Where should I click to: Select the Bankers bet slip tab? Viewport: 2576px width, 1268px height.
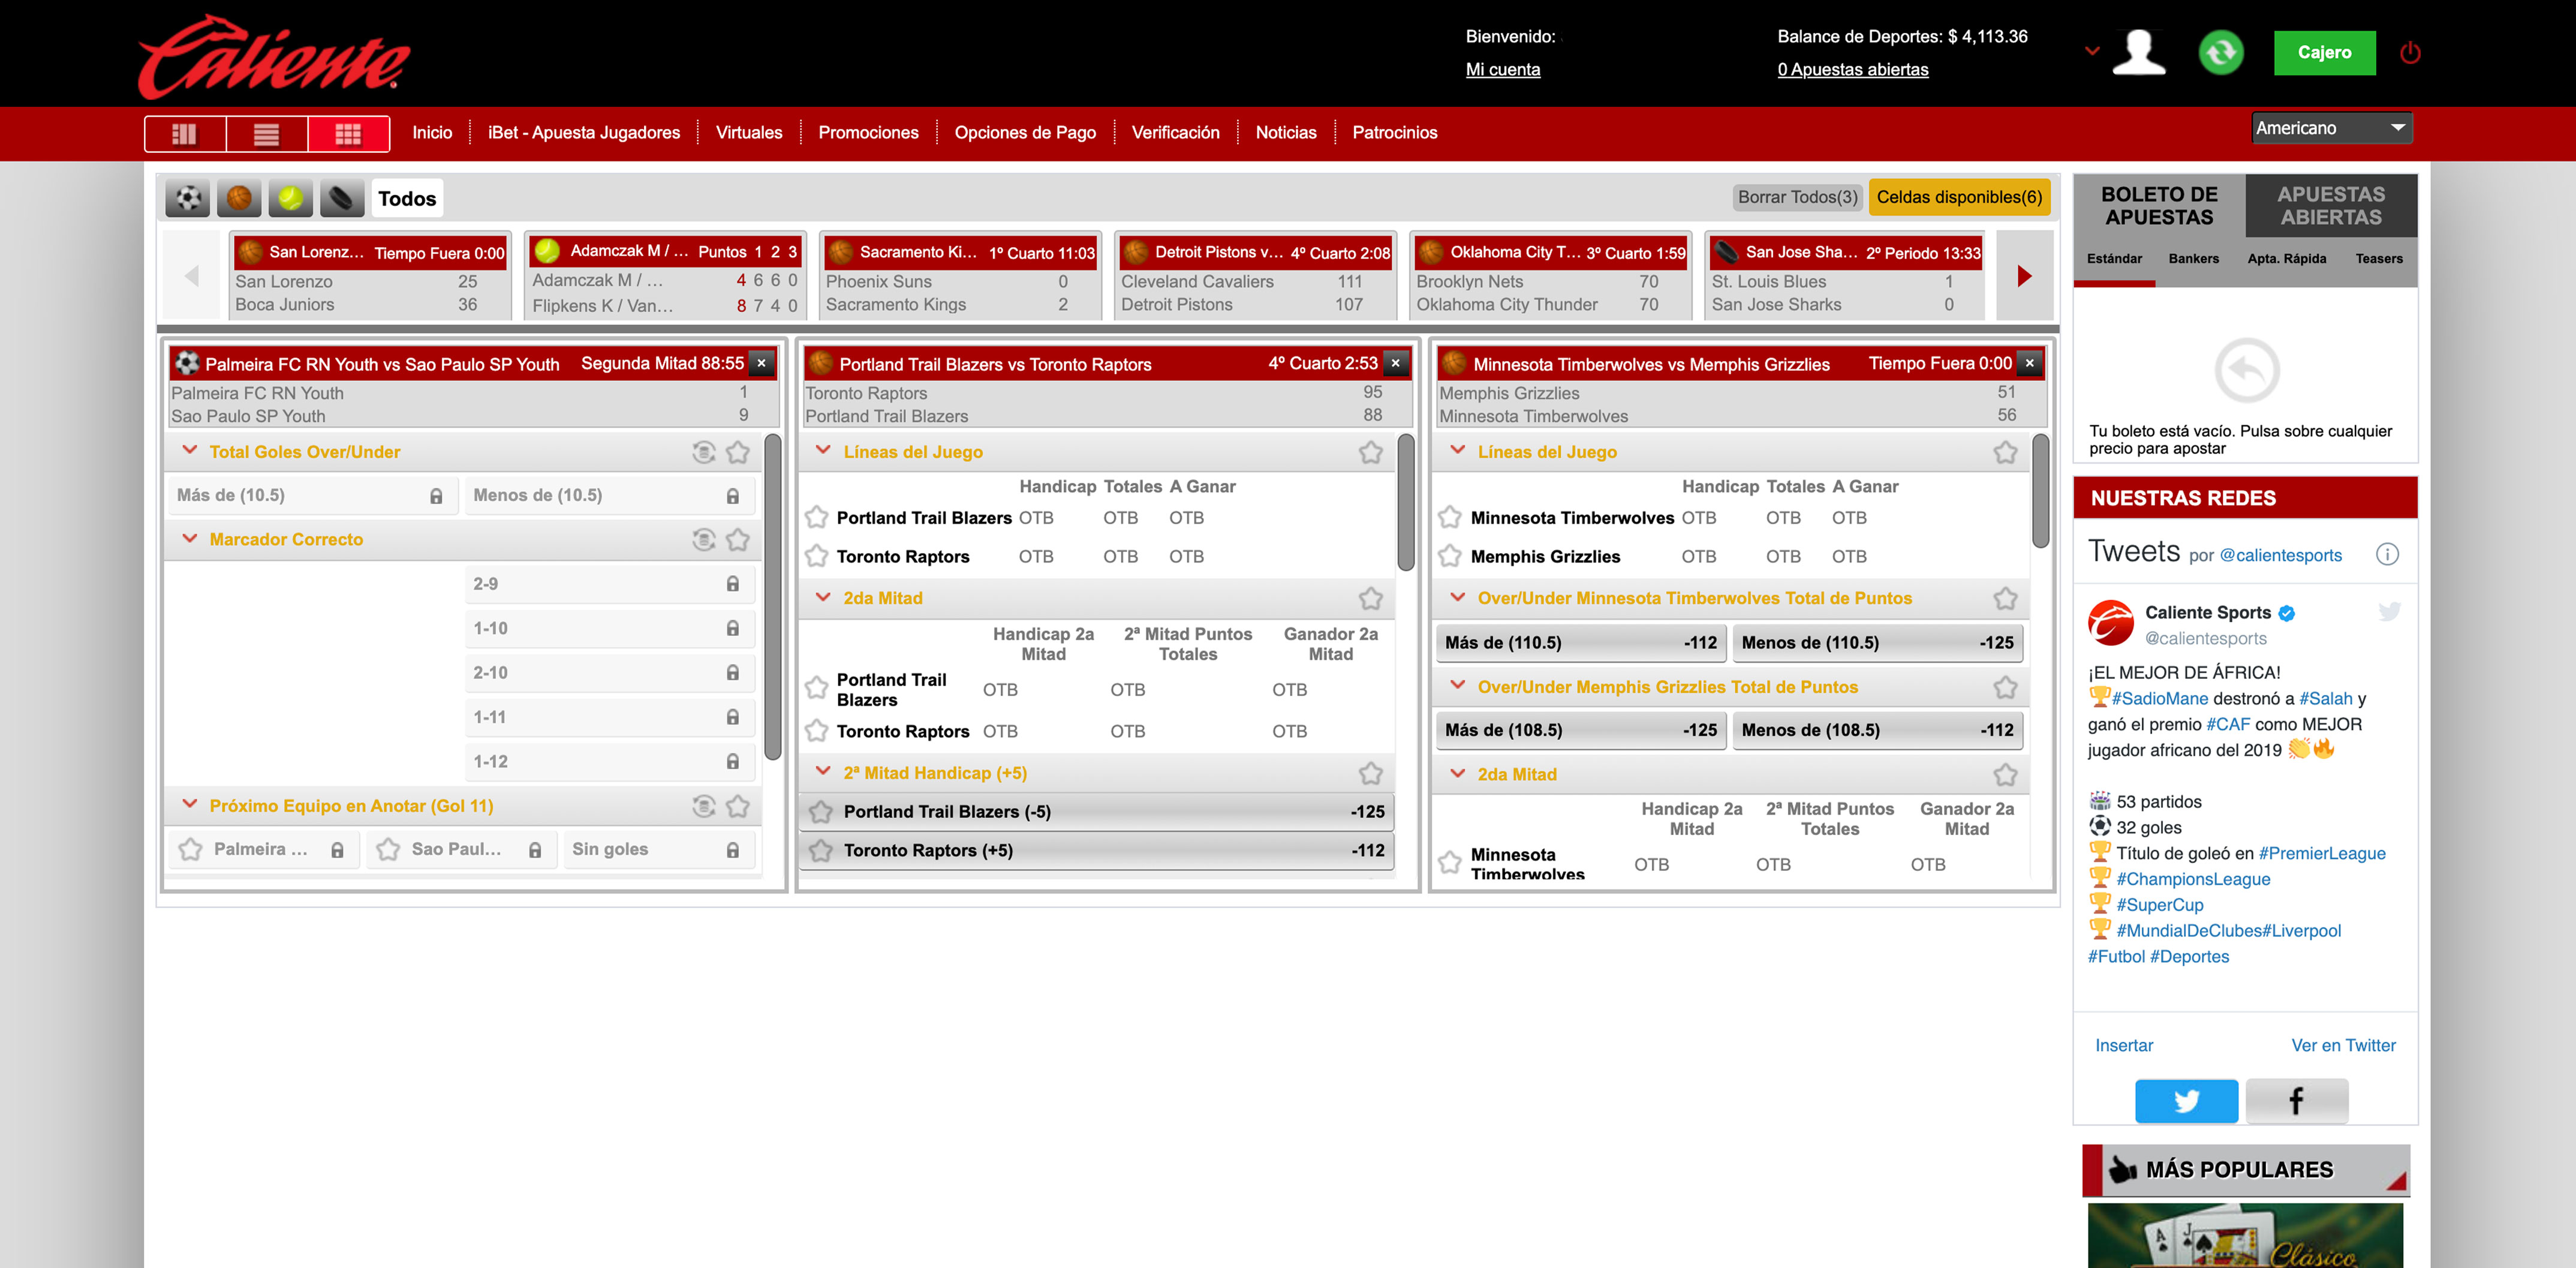click(2193, 258)
